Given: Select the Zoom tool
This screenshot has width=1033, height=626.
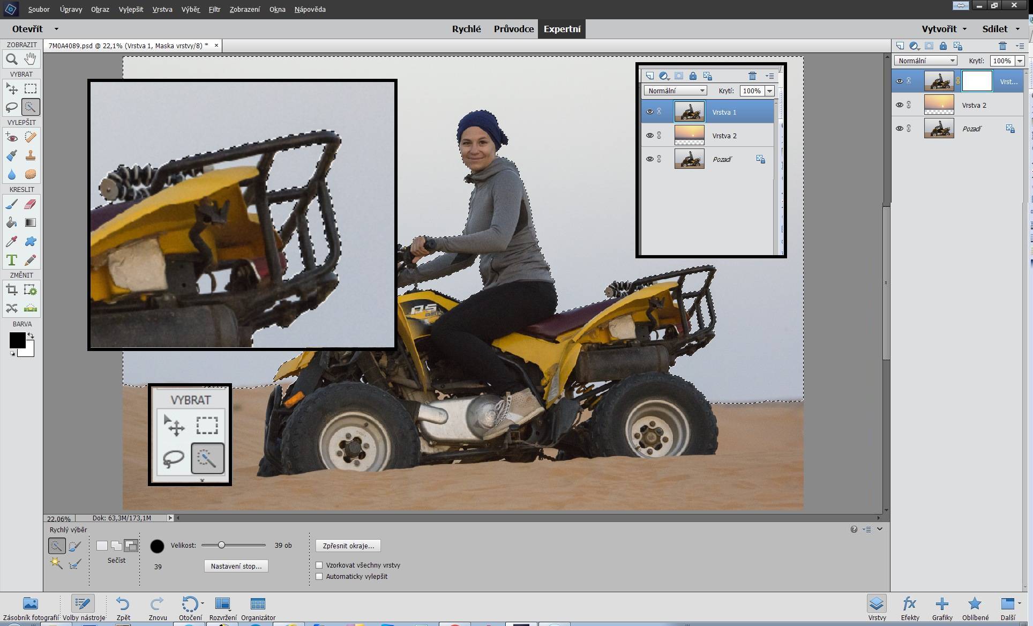Looking at the screenshot, I should click(11, 59).
